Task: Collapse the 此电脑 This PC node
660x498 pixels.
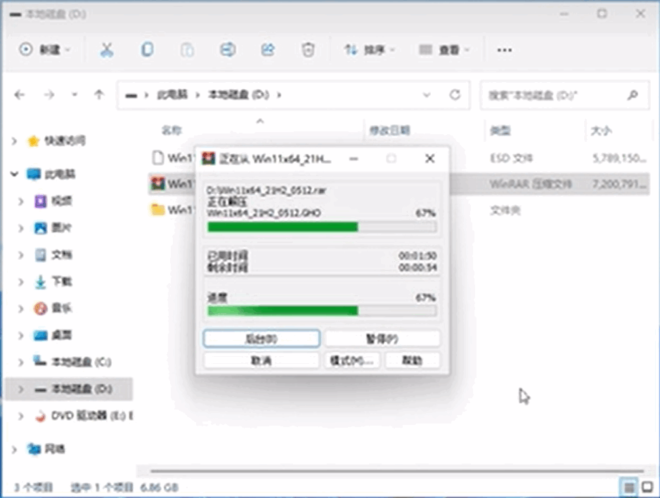Action: tap(14, 173)
